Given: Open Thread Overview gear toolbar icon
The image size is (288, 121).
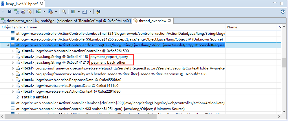Looking at the screenshot, I should click(30, 12).
